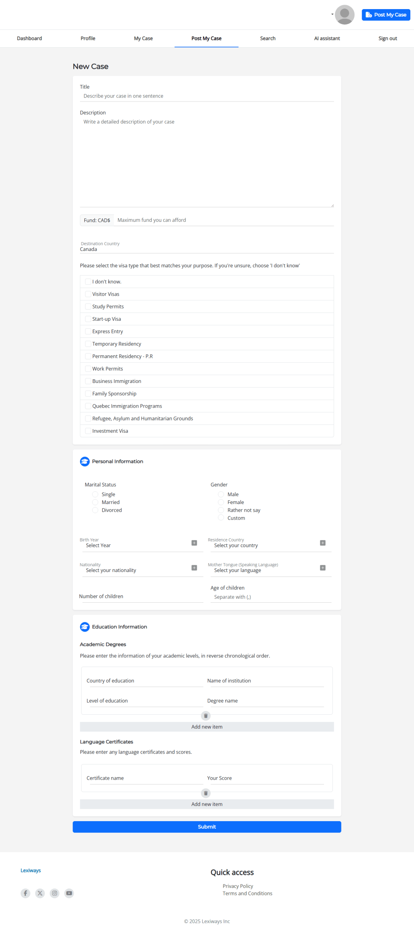Switch to the AI assistant tab
414x931 pixels.
tap(327, 38)
